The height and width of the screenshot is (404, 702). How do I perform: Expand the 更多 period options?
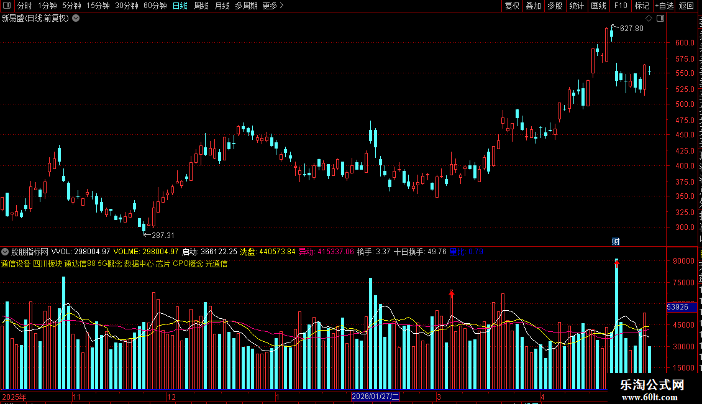(273, 6)
